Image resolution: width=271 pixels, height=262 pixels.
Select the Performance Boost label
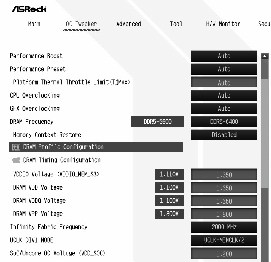(x=36, y=56)
